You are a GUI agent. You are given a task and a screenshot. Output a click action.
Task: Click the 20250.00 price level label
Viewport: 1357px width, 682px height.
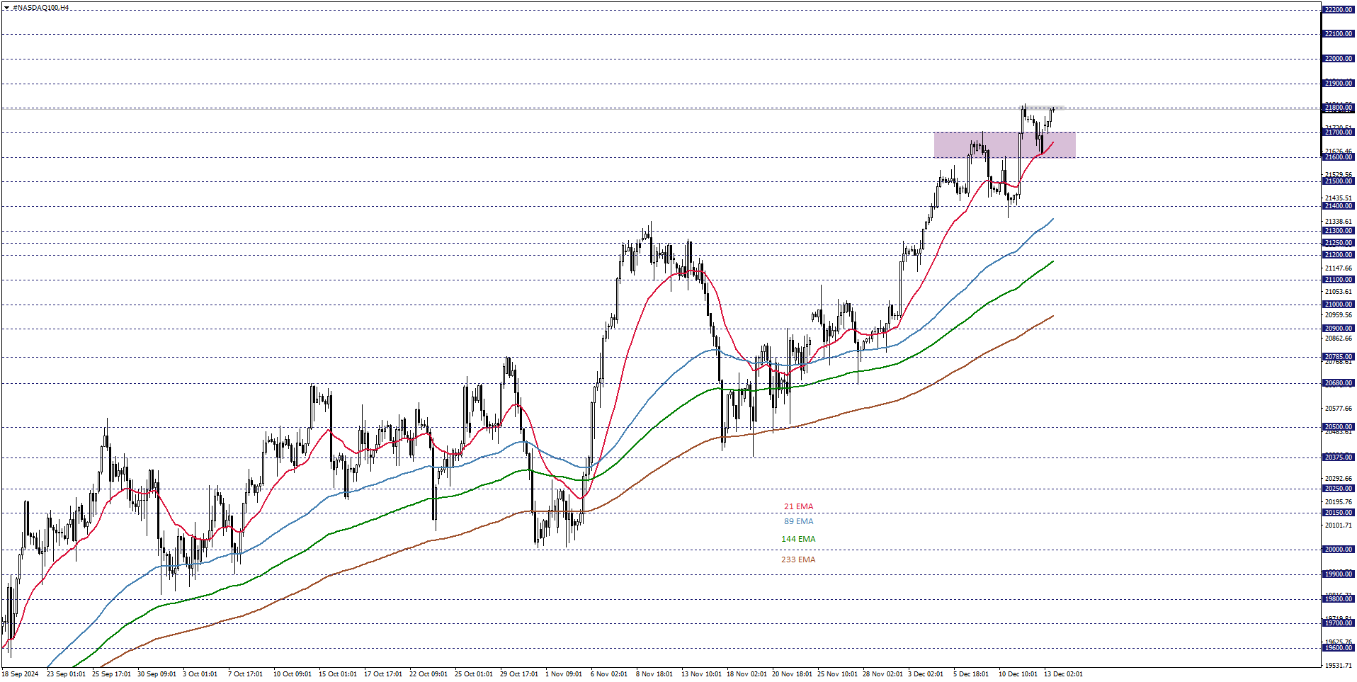point(1338,489)
